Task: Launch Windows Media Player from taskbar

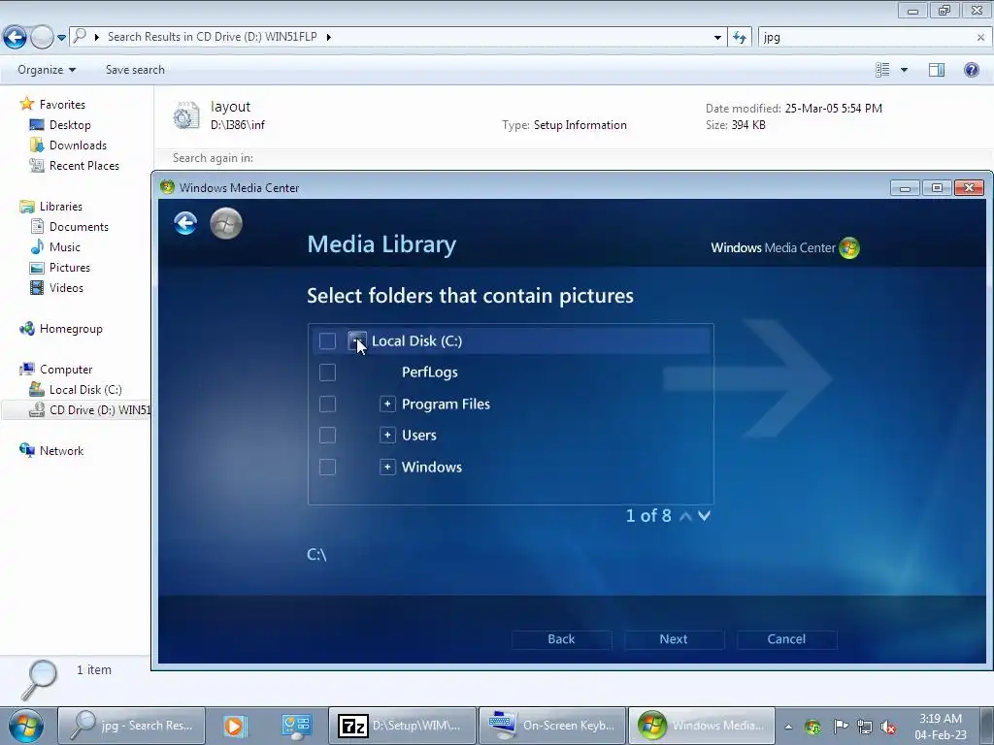Action: click(235, 726)
